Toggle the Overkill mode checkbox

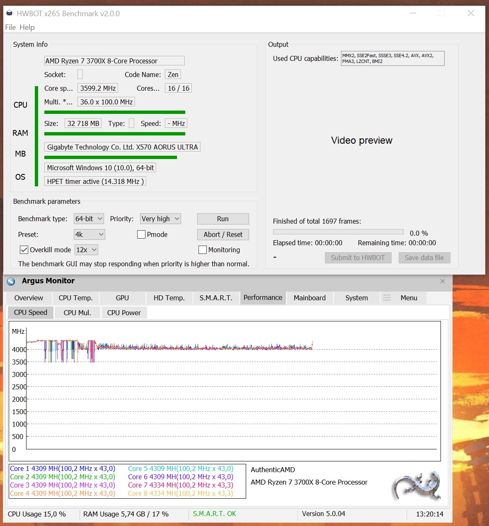pos(24,250)
